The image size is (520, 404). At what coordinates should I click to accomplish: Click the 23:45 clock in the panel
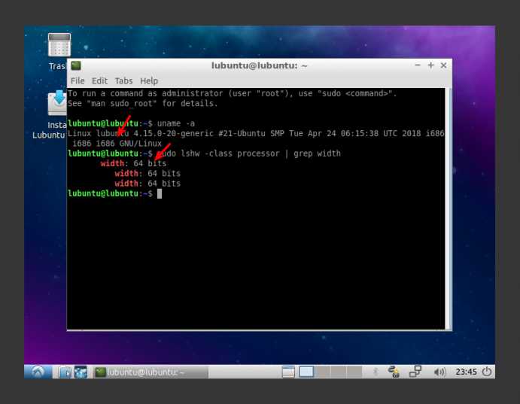click(466, 372)
